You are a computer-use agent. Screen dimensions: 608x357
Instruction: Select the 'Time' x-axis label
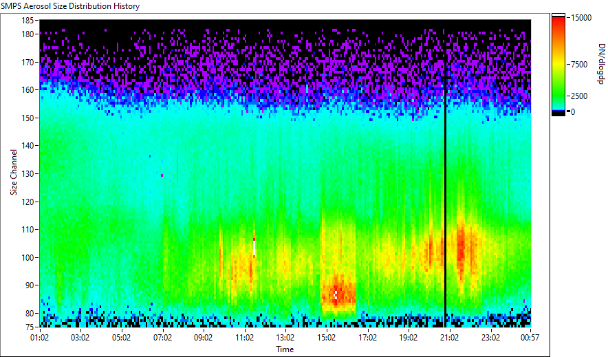(x=285, y=349)
